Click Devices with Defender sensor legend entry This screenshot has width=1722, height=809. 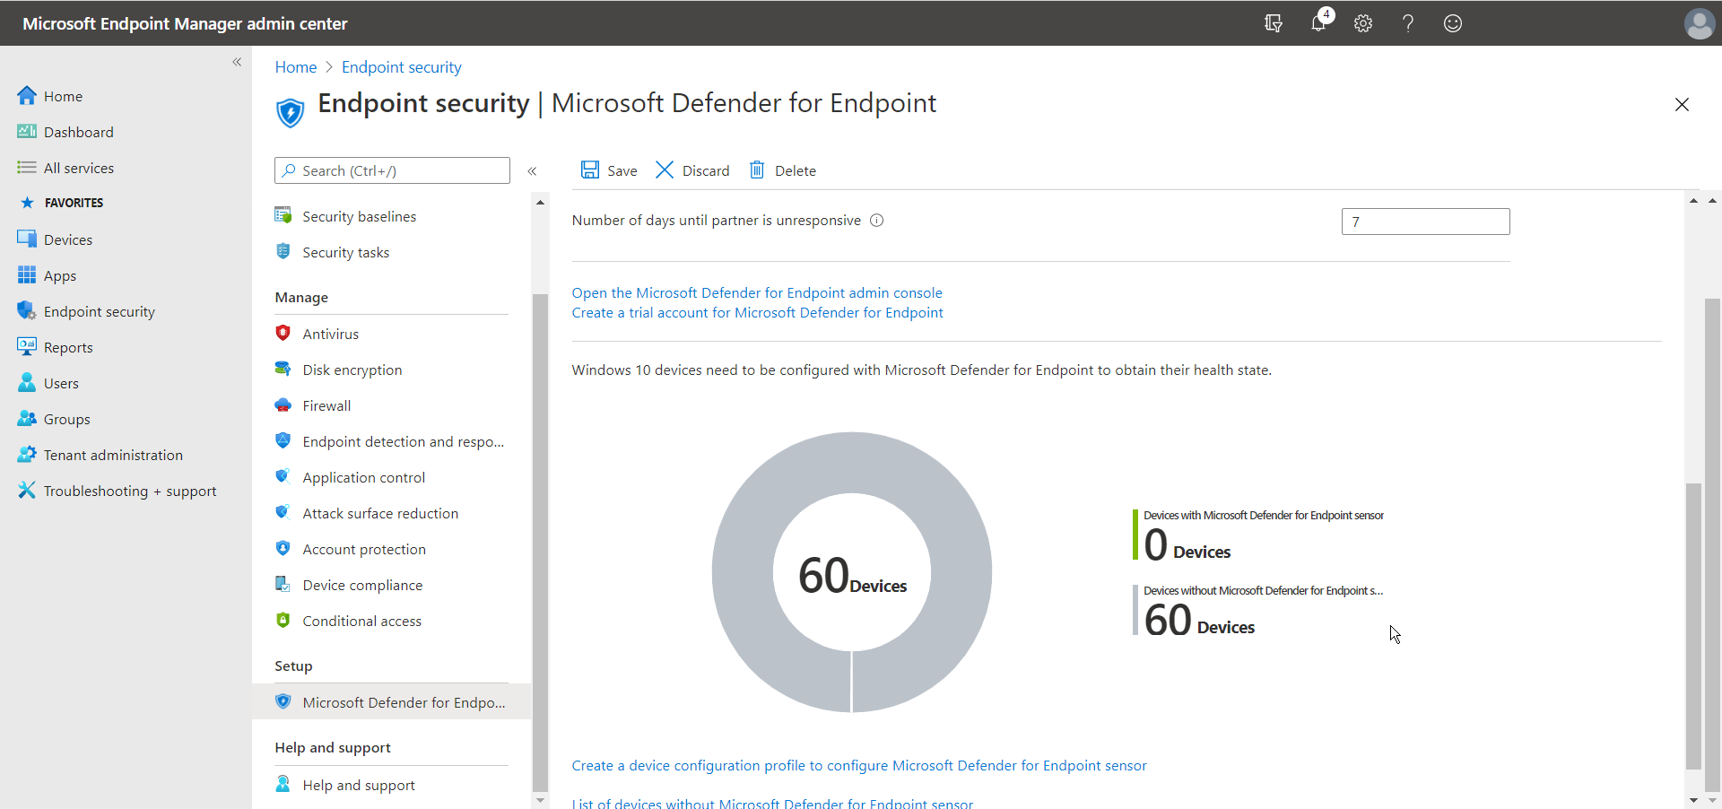click(1259, 535)
